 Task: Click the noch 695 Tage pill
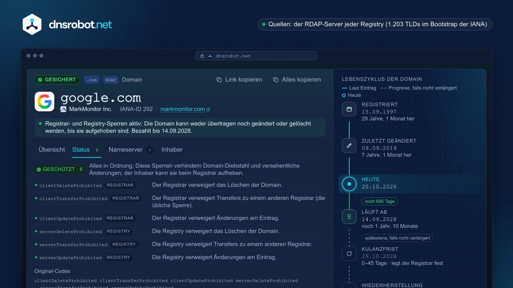(380, 201)
